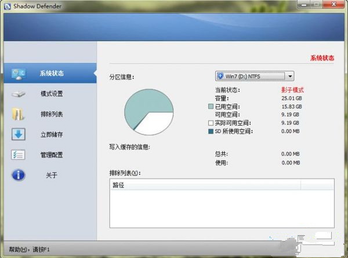Click the About info icon
Image resolution: width=348 pixels, height=258 pixels.
pos(19,175)
